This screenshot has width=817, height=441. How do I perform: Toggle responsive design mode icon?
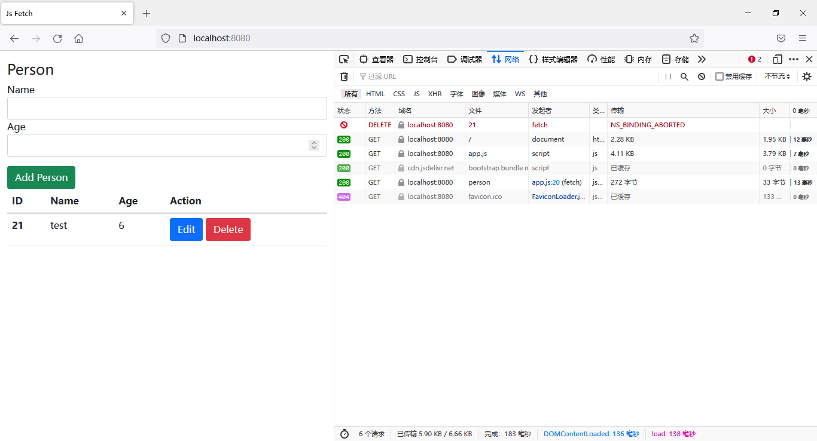778,59
